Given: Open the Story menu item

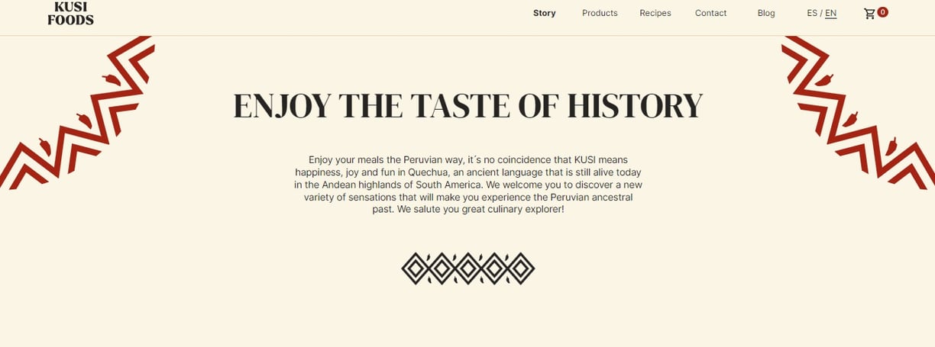Looking at the screenshot, I should tap(545, 13).
